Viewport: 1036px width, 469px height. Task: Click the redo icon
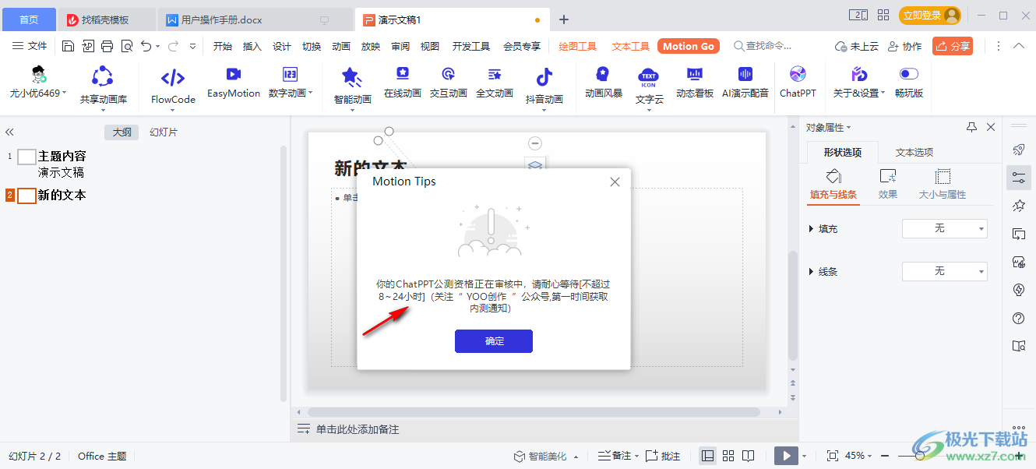pyautogui.click(x=173, y=47)
